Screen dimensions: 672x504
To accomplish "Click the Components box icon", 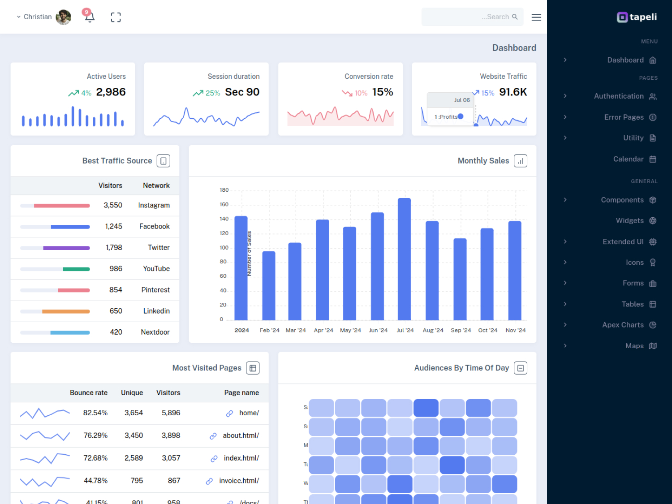I will [x=653, y=200].
